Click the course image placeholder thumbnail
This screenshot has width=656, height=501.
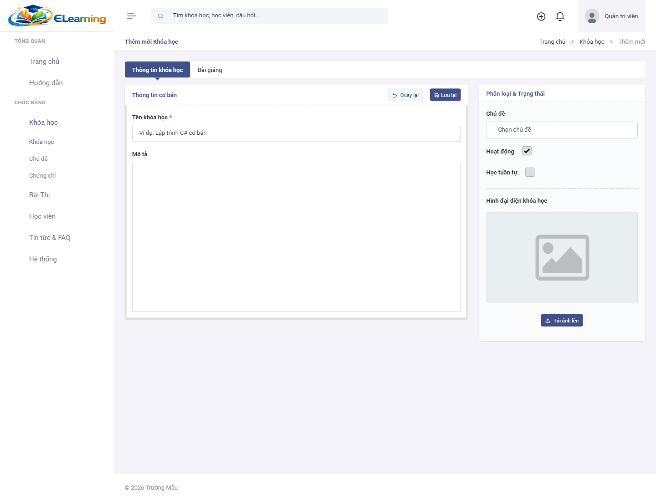[562, 258]
